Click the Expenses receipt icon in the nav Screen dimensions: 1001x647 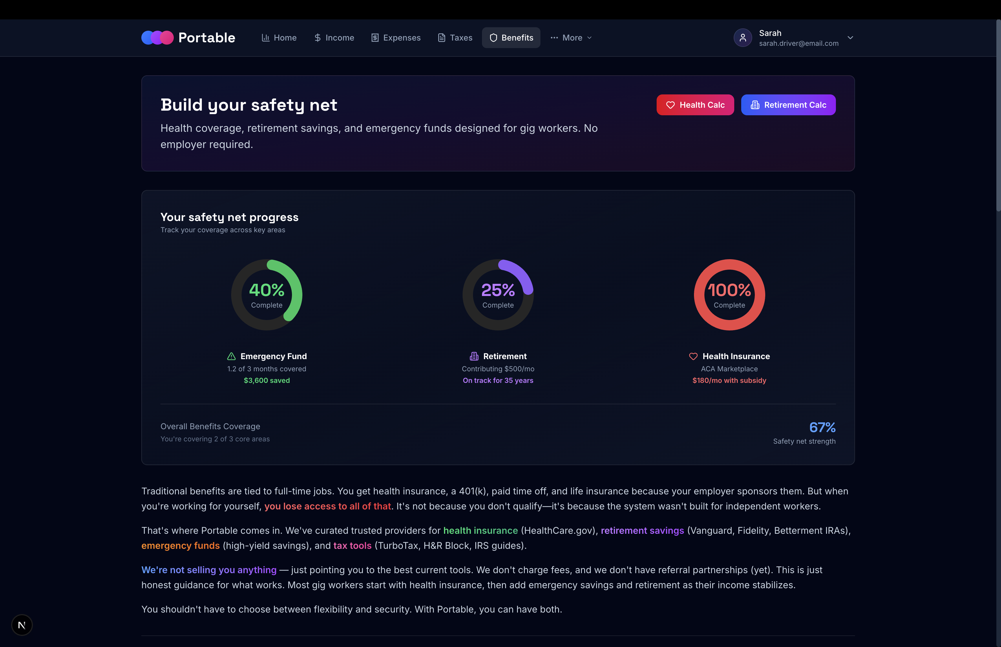[x=375, y=38]
